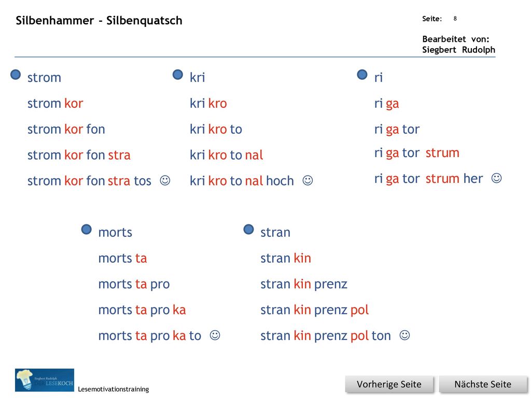
Task: Click the blue bullet beside 'morts'
Action: pyautogui.click(x=87, y=230)
